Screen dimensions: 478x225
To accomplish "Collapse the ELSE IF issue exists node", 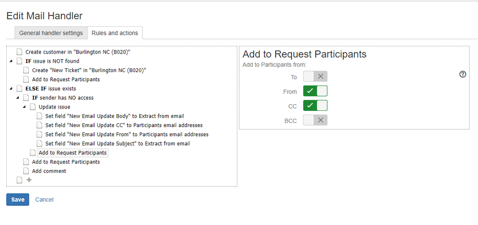I will click(x=11, y=89).
